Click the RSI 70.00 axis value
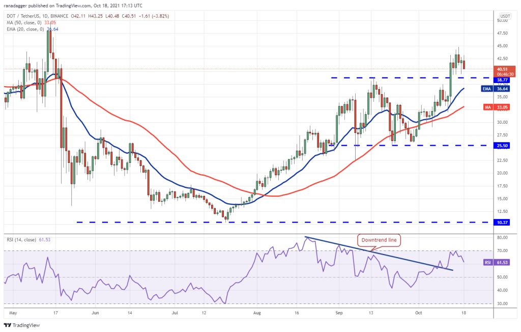The height and width of the screenshot is (332, 521). coord(502,251)
